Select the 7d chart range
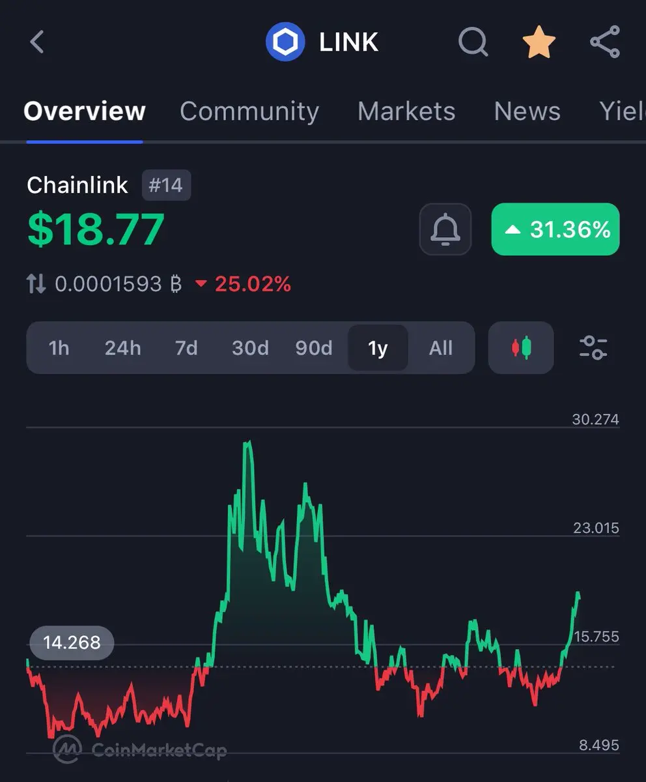This screenshot has height=782, width=646. pyautogui.click(x=186, y=348)
